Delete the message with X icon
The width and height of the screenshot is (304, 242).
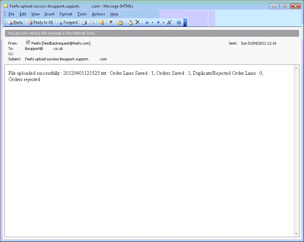(x=138, y=22)
